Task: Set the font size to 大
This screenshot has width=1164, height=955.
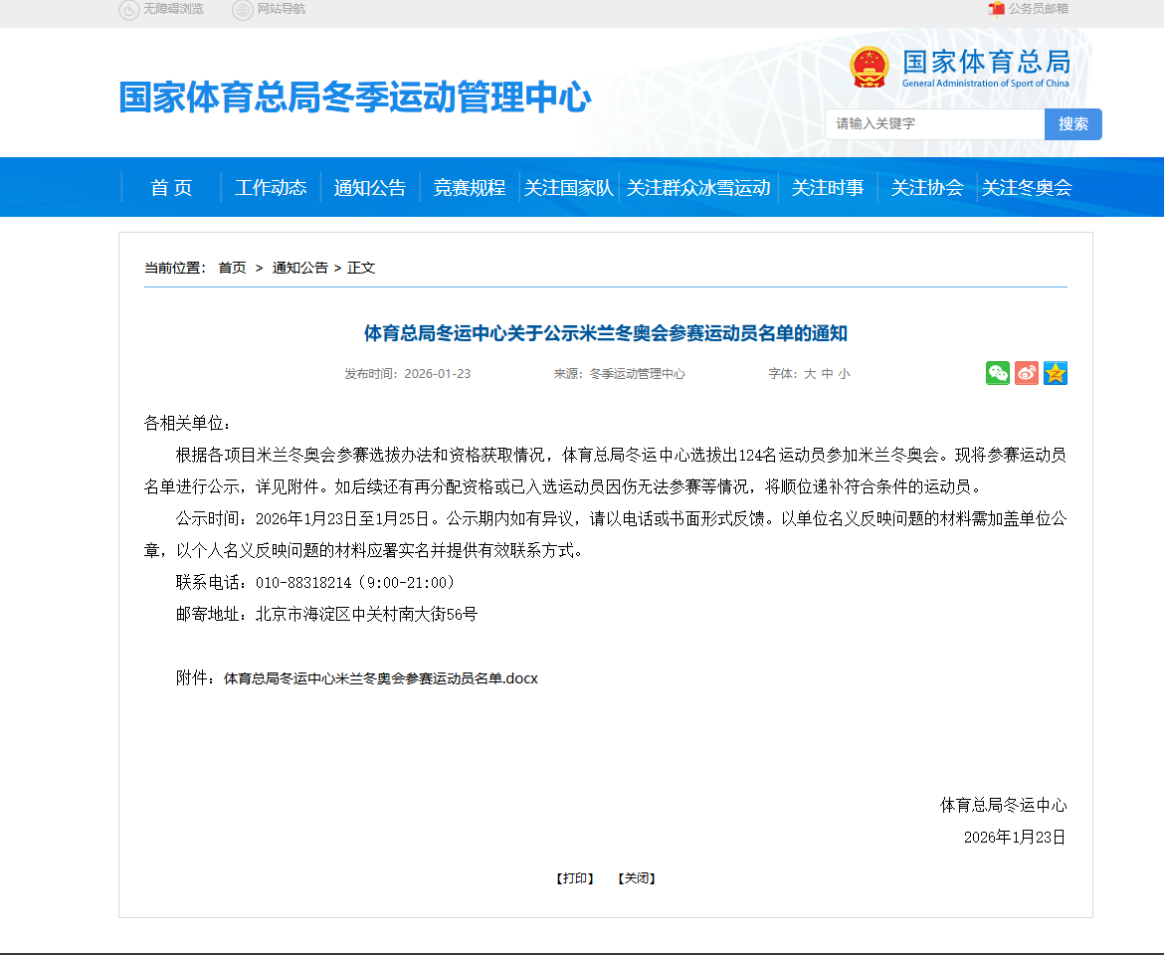Action: coord(810,374)
